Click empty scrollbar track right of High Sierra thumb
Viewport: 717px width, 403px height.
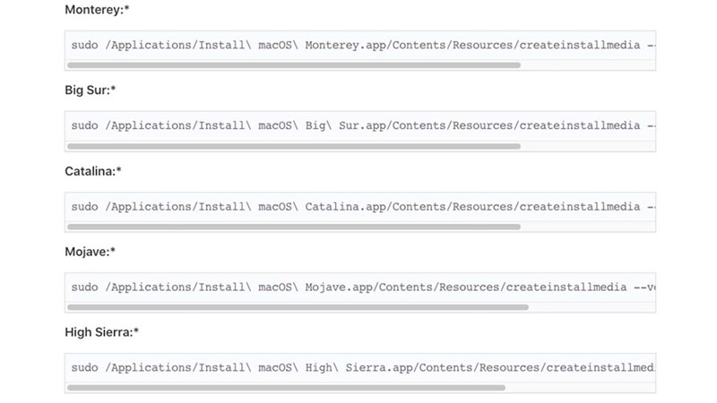(x=580, y=388)
